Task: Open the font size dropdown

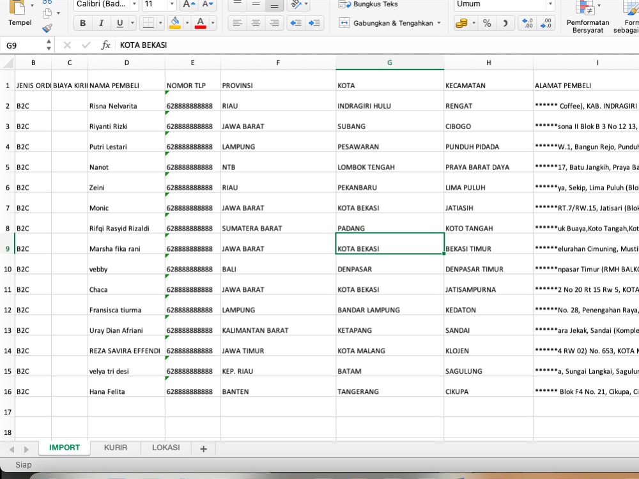Action: (171, 4)
